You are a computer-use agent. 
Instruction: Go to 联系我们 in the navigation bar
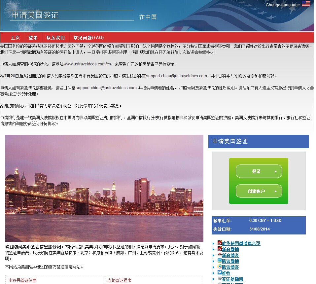point(55,38)
